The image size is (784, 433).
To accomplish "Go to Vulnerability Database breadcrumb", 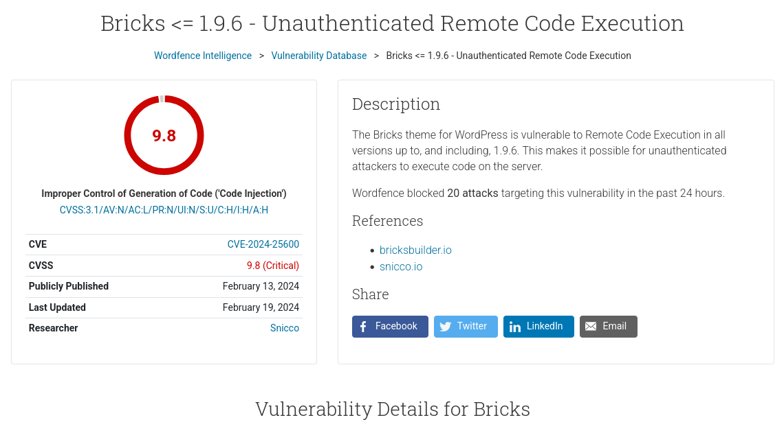I will point(319,56).
